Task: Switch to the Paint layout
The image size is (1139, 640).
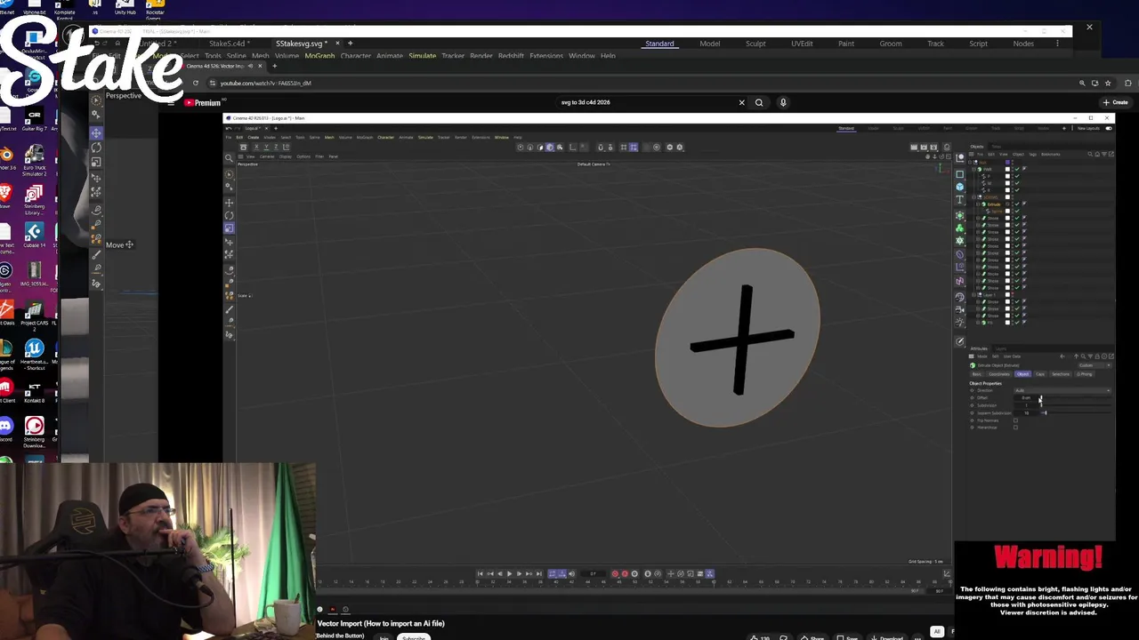Action: (846, 44)
